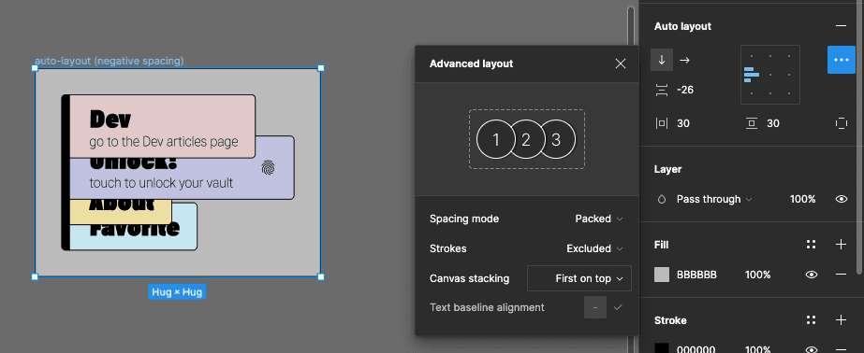The image size is (864, 353).
Task: Open advanced layout three-dots button
Action: [842, 60]
